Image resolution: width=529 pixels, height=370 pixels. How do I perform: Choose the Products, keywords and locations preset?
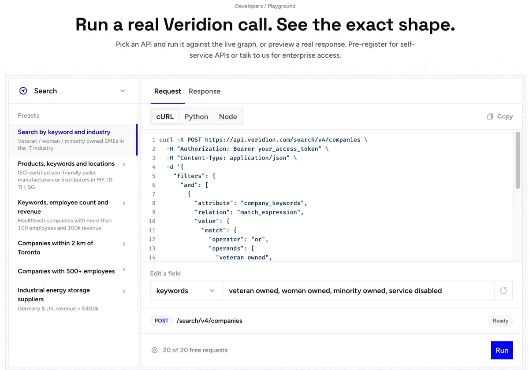click(x=73, y=175)
